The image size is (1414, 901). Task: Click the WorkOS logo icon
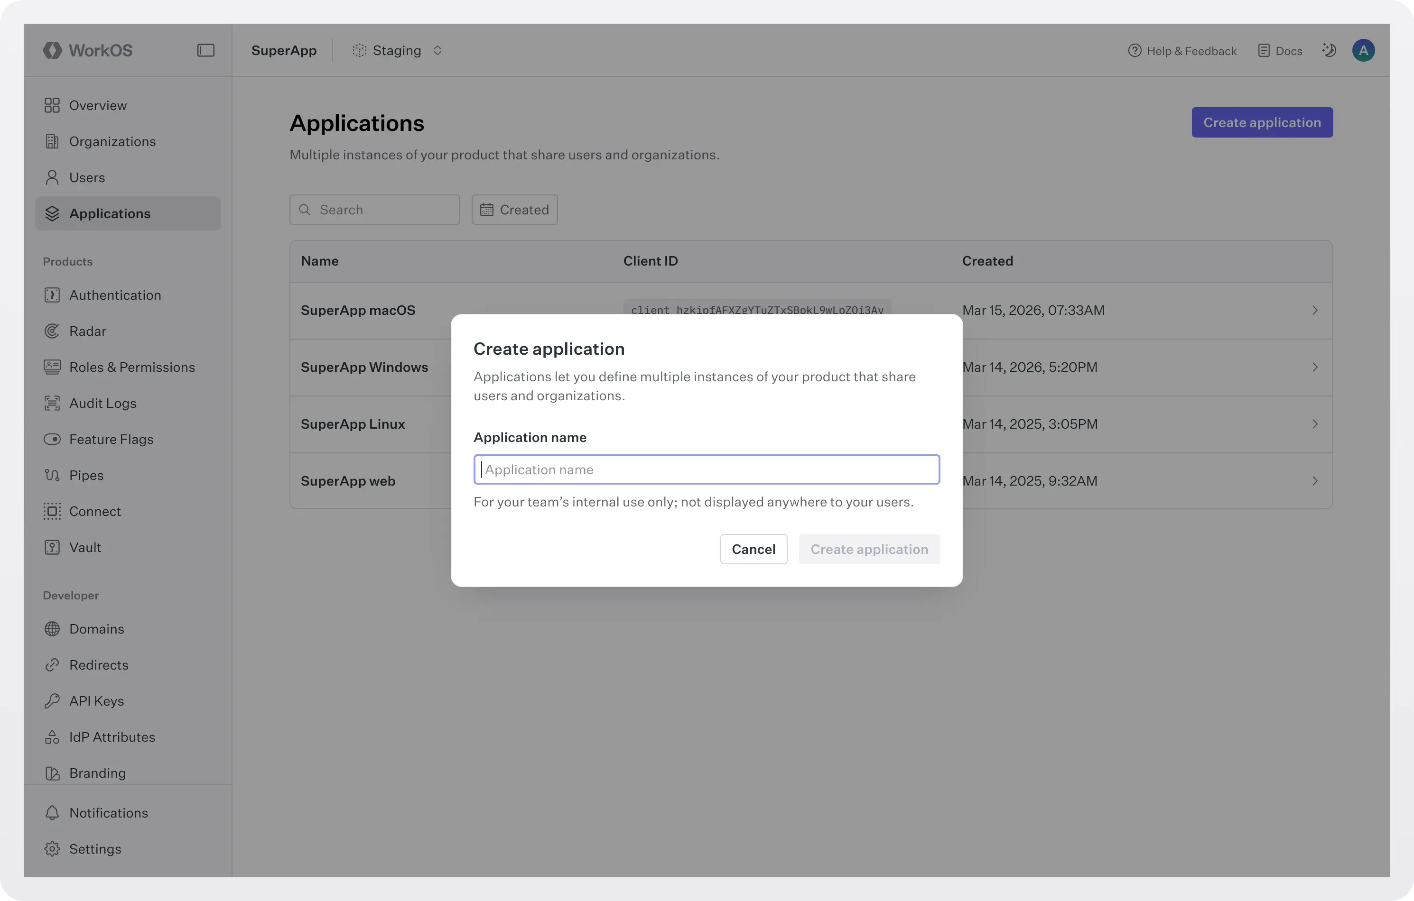click(x=53, y=50)
